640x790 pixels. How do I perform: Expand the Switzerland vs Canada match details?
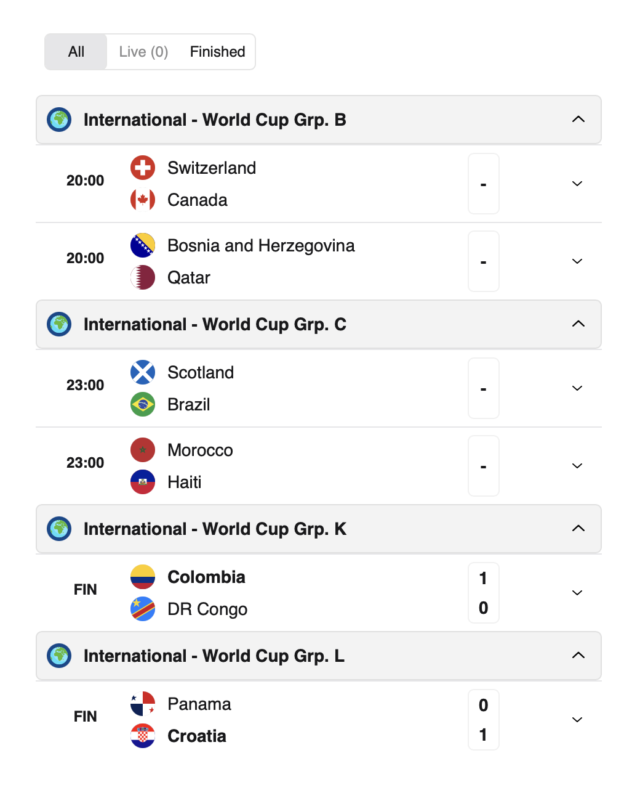click(577, 184)
